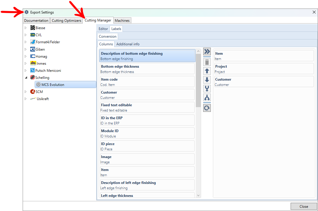Click the SCM logo icon

point(32,92)
